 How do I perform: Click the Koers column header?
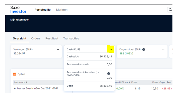coord(155,82)
